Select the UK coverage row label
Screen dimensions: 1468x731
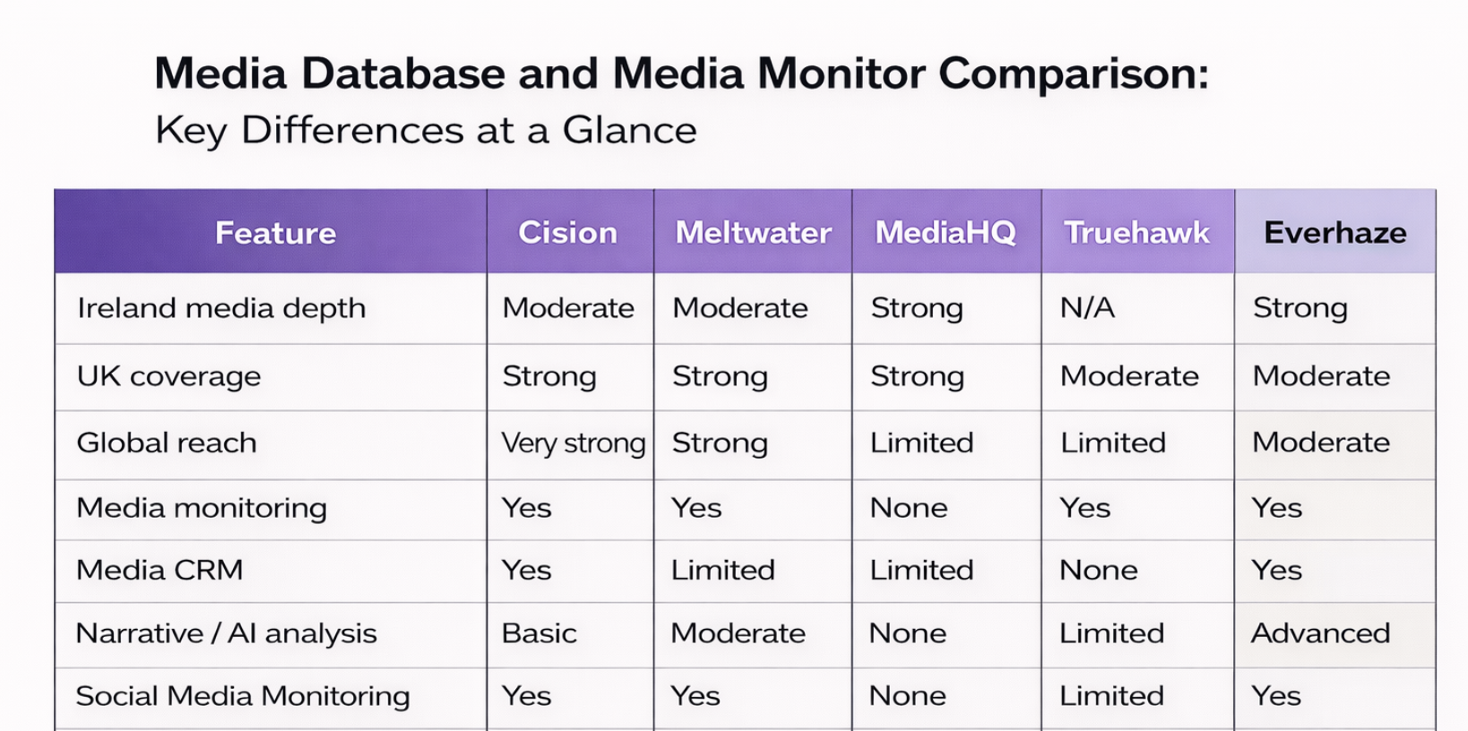(x=168, y=376)
